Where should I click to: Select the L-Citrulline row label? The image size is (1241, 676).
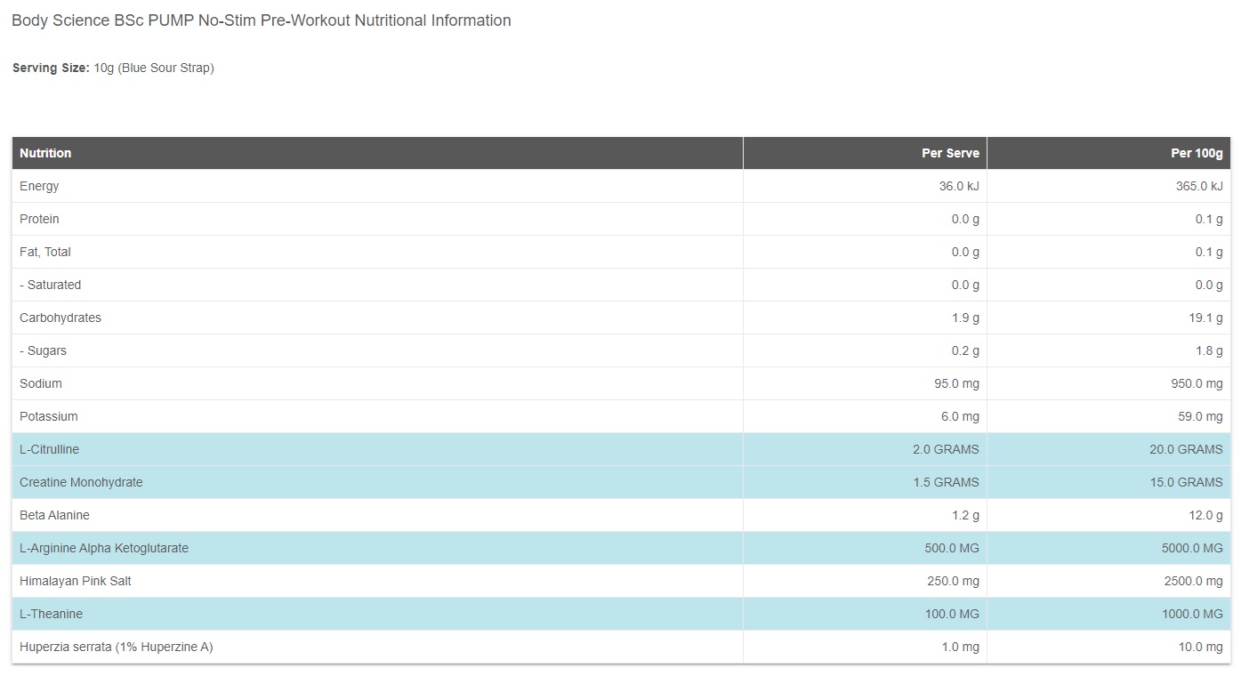pyautogui.click(x=49, y=449)
